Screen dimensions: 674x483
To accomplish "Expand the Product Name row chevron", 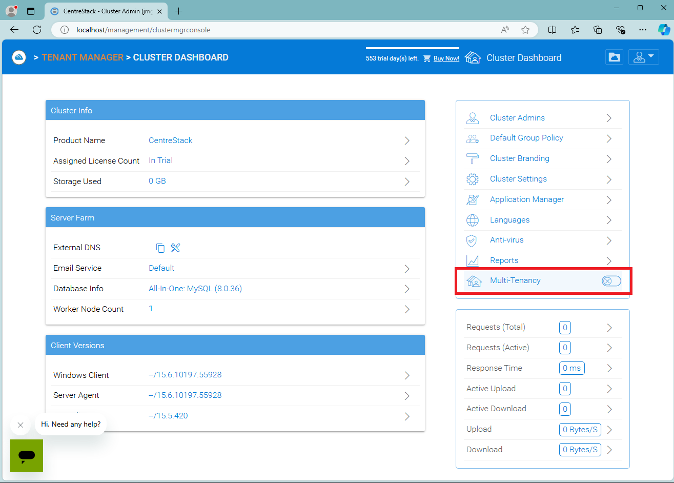I will pyautogui.click(x=407, y=140).
